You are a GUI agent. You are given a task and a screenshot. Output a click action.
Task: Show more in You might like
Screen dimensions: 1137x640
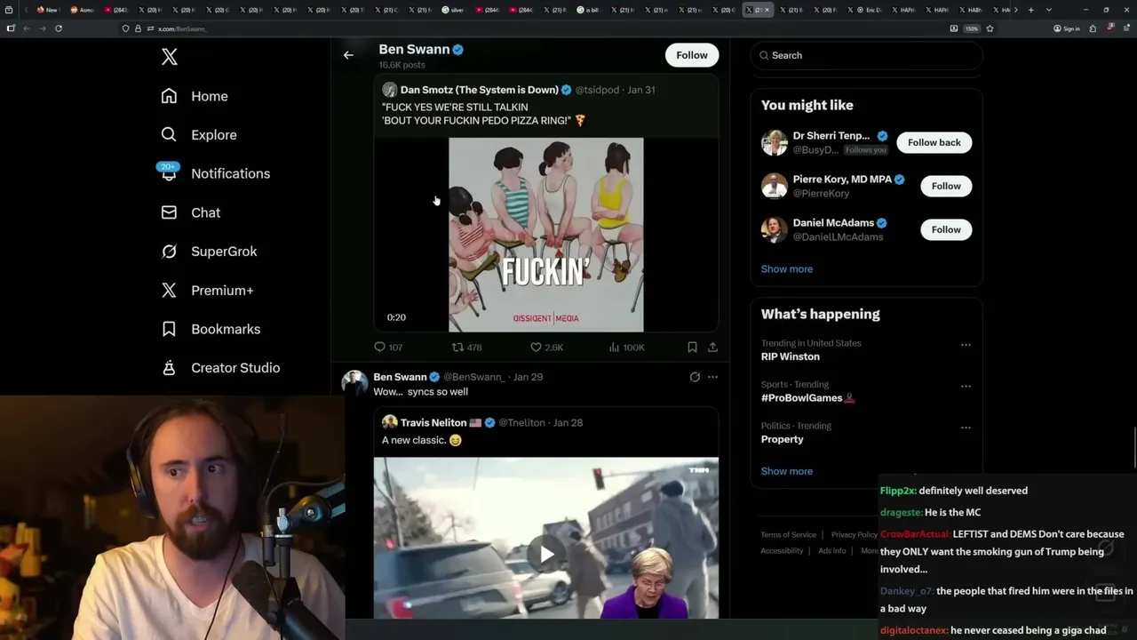coord(787,268)
